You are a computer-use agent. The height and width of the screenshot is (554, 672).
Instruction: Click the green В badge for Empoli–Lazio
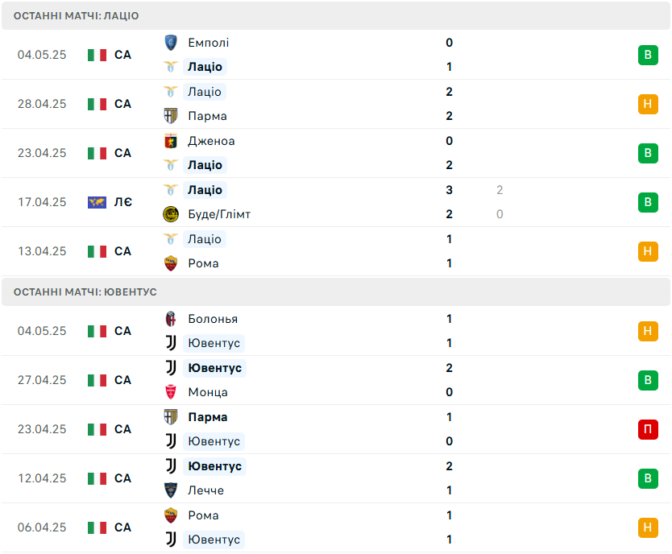pyautogui.click(x=648, y=55)
